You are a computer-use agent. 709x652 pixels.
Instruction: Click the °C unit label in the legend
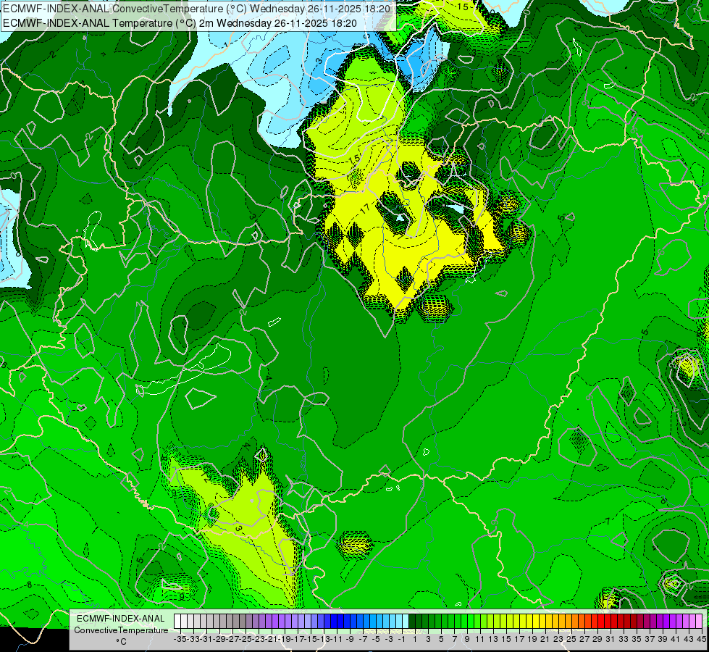pos(121,642)
